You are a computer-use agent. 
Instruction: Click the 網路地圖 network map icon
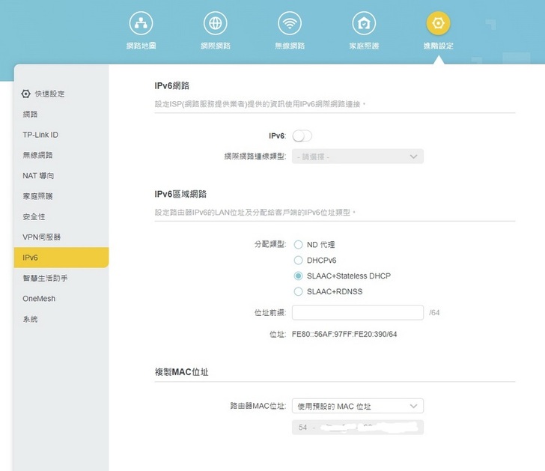141,24
